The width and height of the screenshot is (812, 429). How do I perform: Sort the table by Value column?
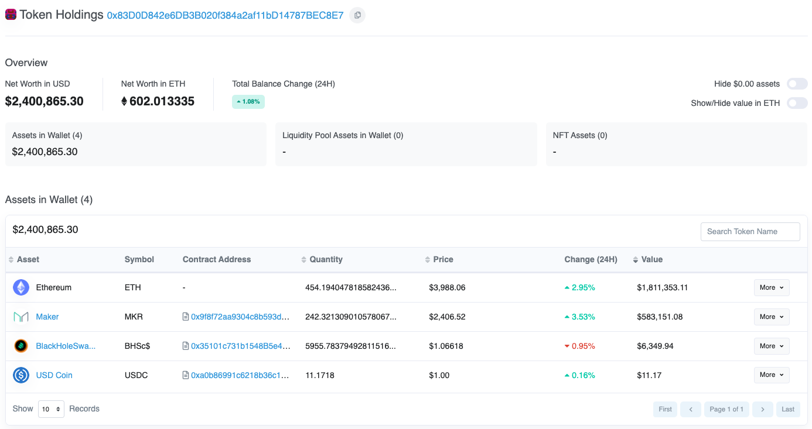click(648, 259)
